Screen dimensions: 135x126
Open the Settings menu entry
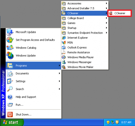coord(33,81)
